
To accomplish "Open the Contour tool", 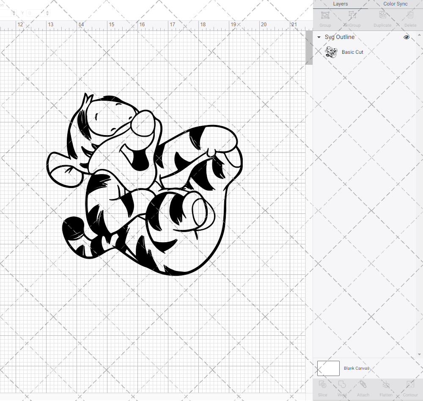I will 410,384.
